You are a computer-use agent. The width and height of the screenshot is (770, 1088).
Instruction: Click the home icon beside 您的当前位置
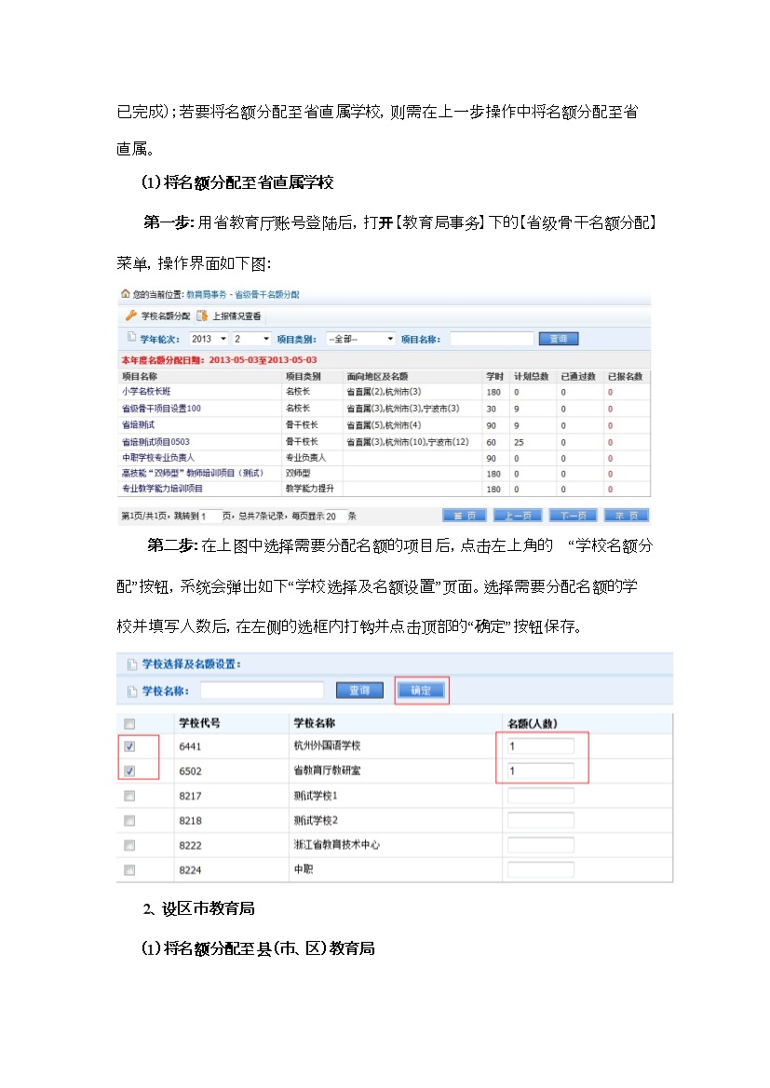tap(125, 294)
